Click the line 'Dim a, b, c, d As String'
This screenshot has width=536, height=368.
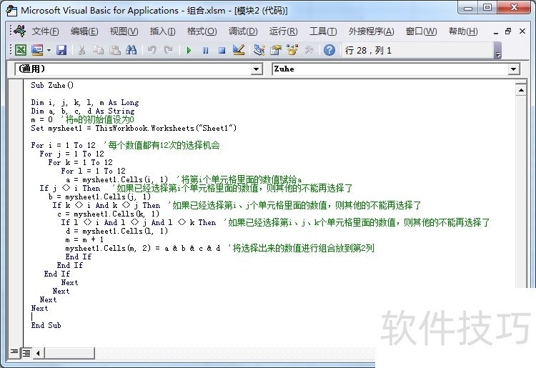[x=83, y=111]
